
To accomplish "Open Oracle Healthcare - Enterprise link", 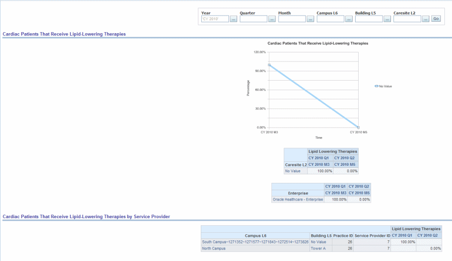I will 298,200.
